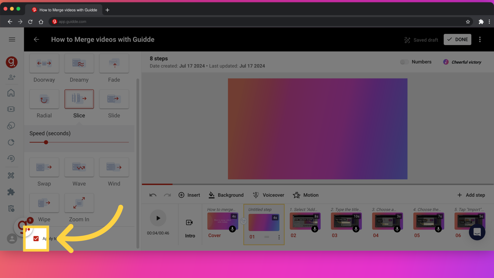This screenshot has height=278, width=494.
Task: Click the Background tool icon
Action: point(211,195)
